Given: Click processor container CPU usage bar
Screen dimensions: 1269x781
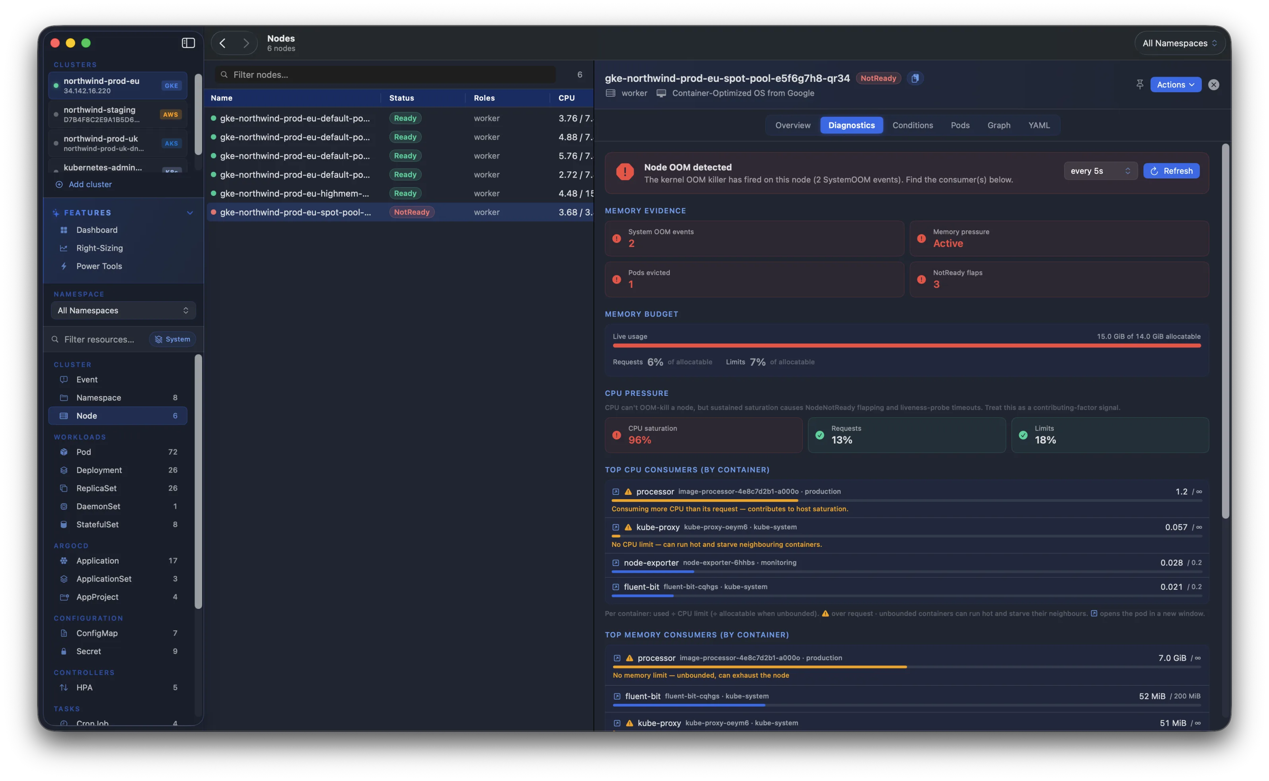Looking at the screenshot, I should [907, 500].
